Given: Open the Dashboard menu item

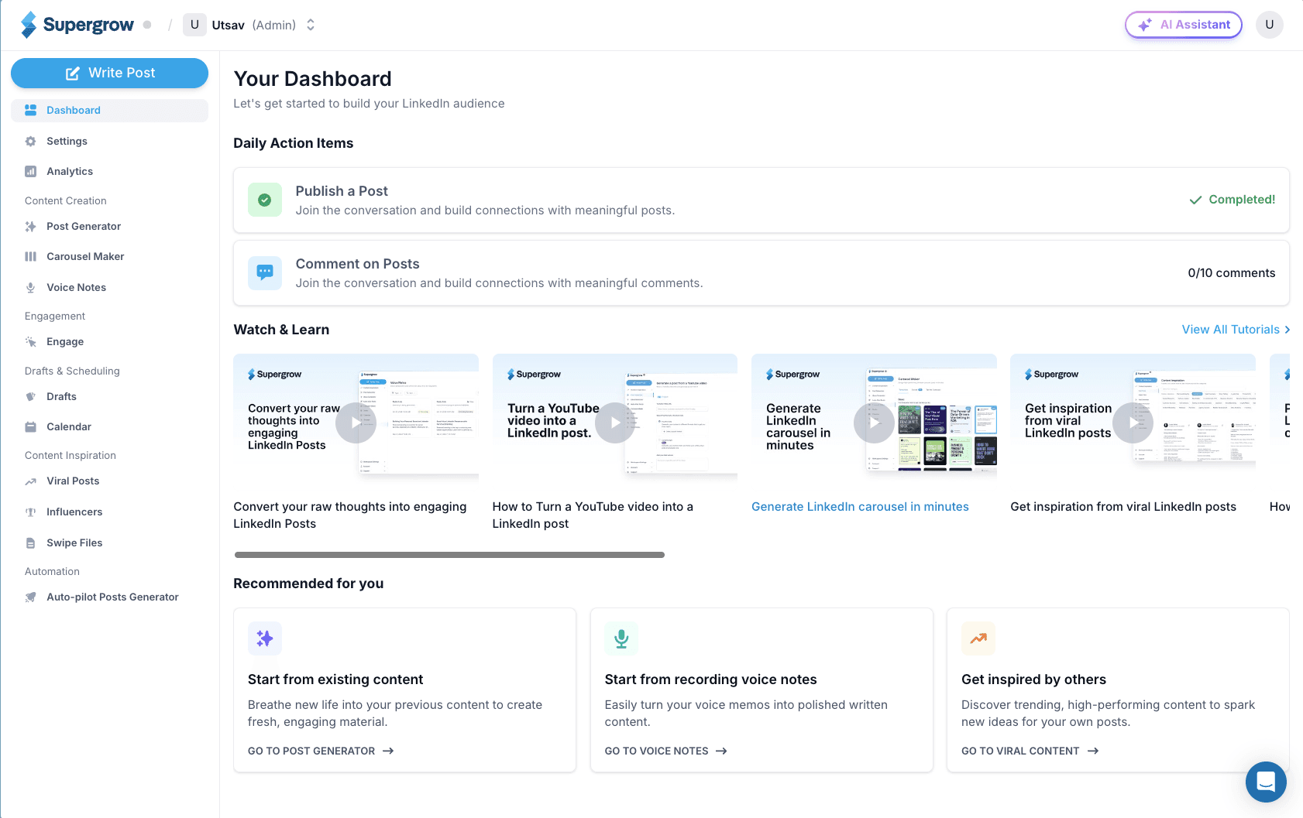Looking at the screenshot, I should pyautogui.click(x=109, y=111).
